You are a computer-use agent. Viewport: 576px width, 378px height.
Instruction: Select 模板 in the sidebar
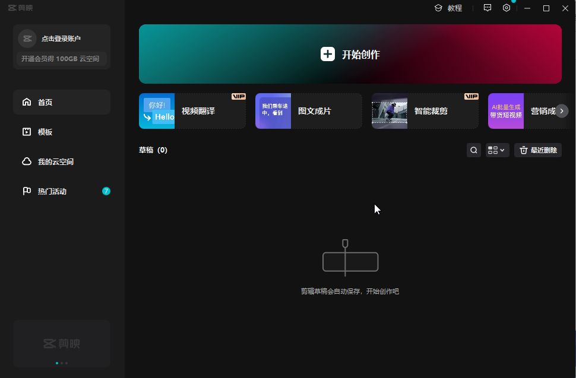pos(62,132)
